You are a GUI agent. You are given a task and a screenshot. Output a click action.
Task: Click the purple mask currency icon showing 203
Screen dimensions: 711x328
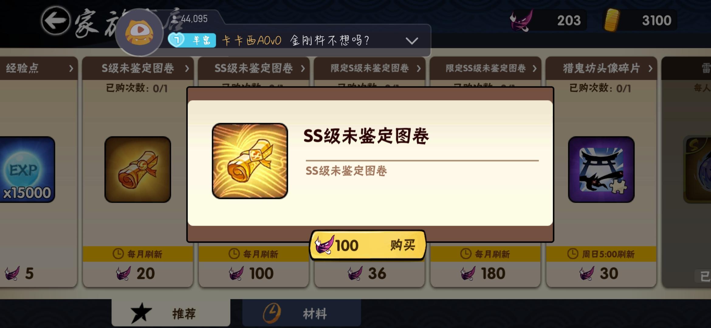[521, 20]
